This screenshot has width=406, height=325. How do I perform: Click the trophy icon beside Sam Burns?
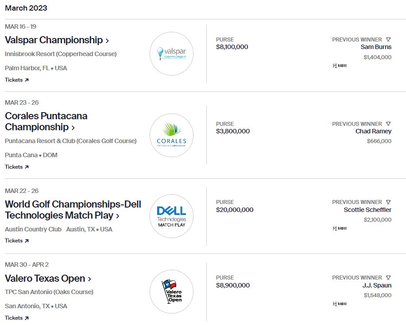[x=389, y=39]
